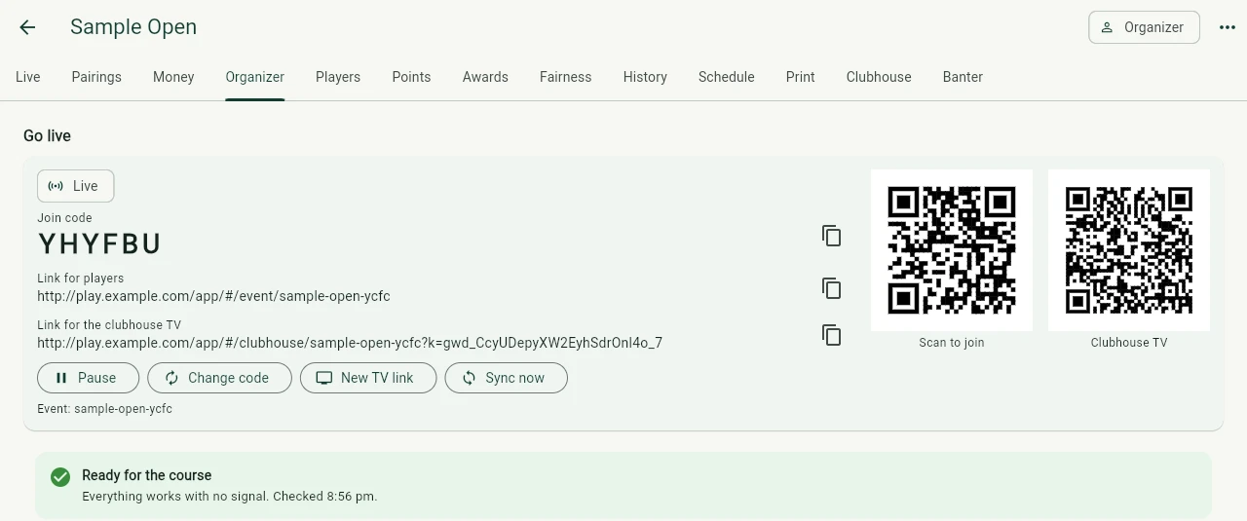Toggle the Live status chip
The height and width of the screenshot is (521, 1247).
[x=75, y=186]
